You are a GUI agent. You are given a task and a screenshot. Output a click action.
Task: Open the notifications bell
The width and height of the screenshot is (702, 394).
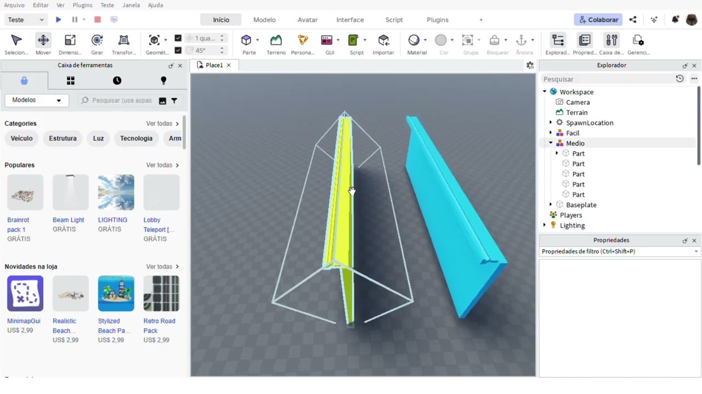675,20
